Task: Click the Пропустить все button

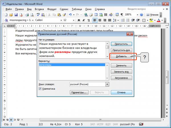Action: point(121,50)
